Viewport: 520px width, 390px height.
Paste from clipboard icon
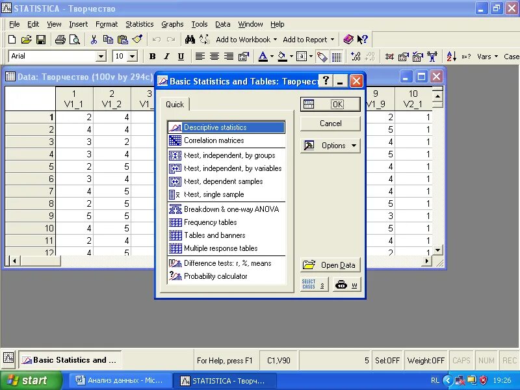tap(123, 40)
